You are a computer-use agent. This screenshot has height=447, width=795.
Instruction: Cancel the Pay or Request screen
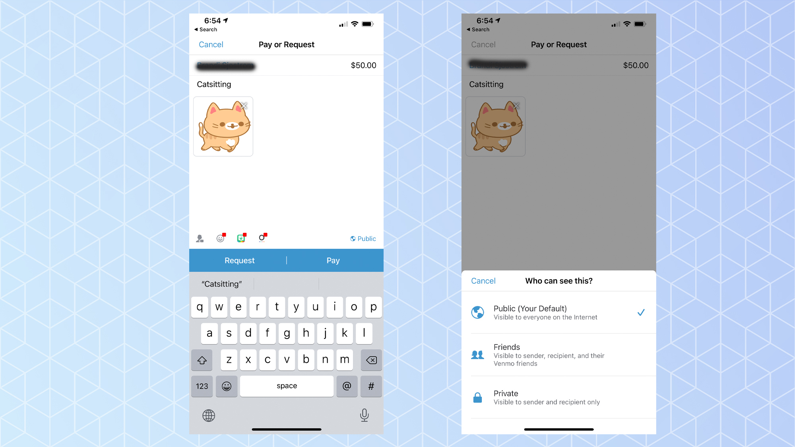[x=211, y=44]
